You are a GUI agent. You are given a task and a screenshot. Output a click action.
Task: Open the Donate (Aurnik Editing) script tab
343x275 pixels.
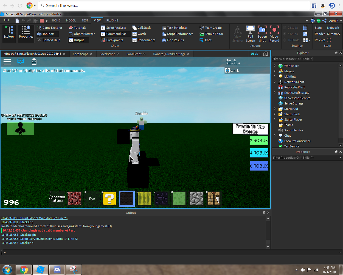(x=169, y=54)
